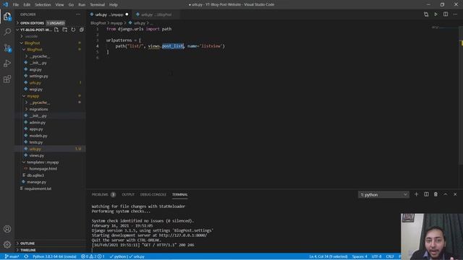Select the Terminal panel tab
Image resolution: width=463 pixels, height=260 pixels.
tap(180, 194)
